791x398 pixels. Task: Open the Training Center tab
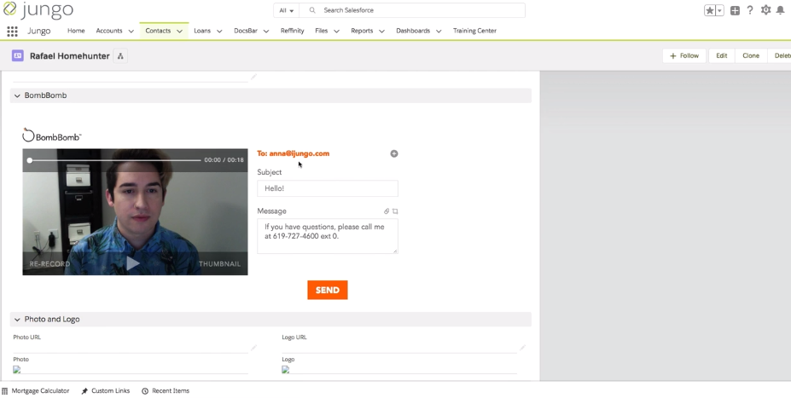pyautogui.click(x=474, y=31)
